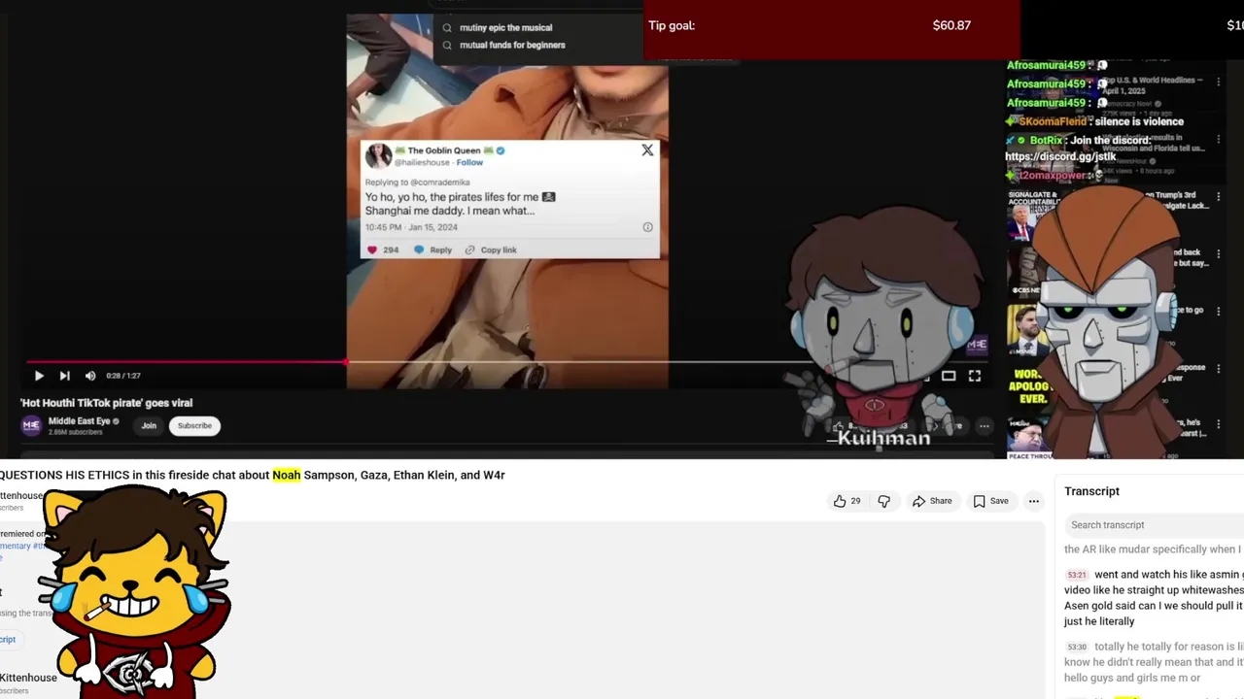Click Reply on the Goblin Queen tweet
The width and height of the screenshot is (1244, 699).
(433, 250)
